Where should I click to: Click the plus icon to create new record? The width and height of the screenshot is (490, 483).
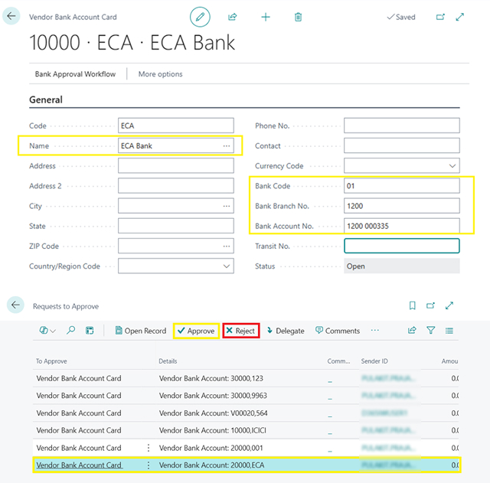pos(266,17)
